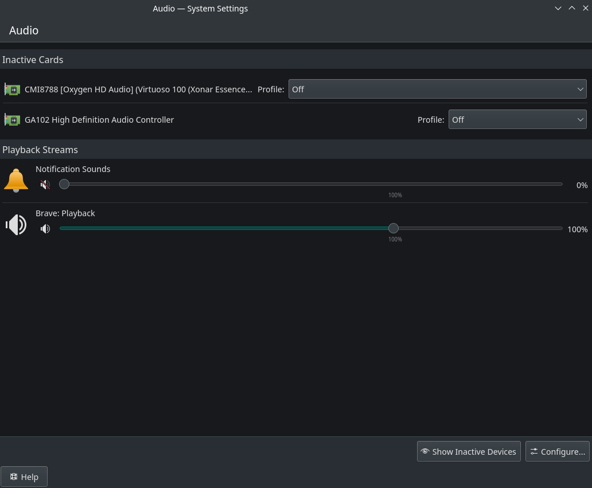Minimize the System Settings window
Screen dimensions: 592x488
click(x=558, y=8)
